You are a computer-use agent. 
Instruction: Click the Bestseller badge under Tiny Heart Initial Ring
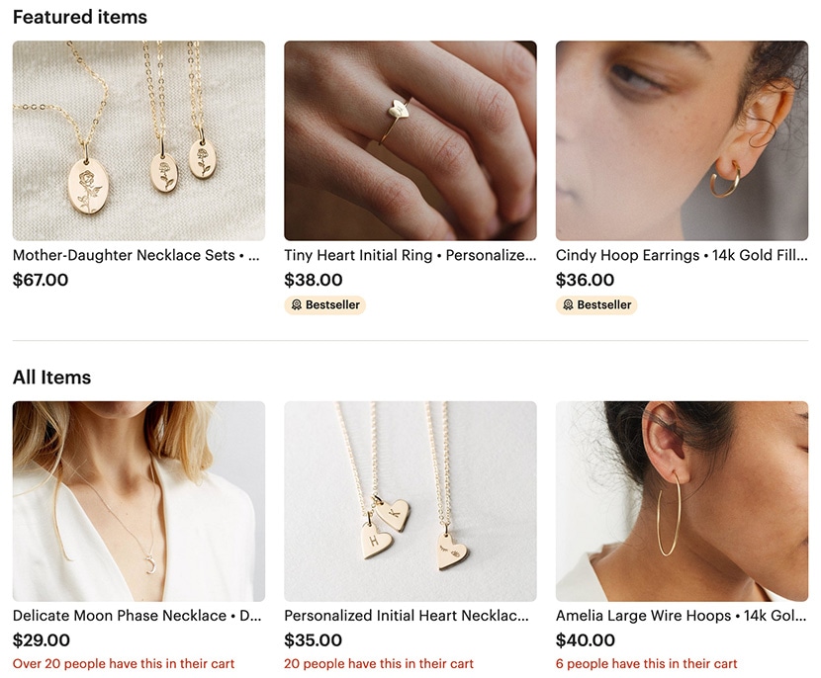pos(324,305)
